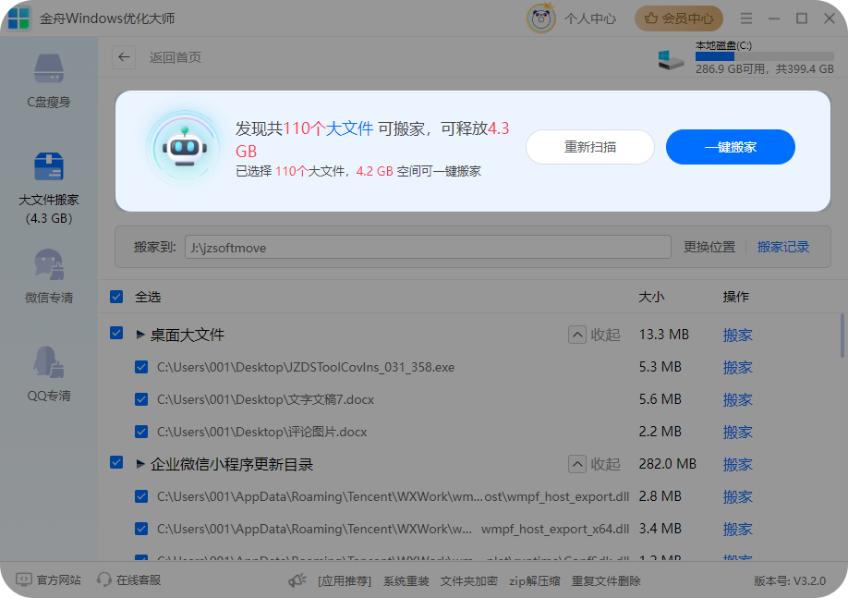Viewport: 848px width, 598px height.
Task: Click 搬家 for 评论图片.docx
Action: [738, 433]
